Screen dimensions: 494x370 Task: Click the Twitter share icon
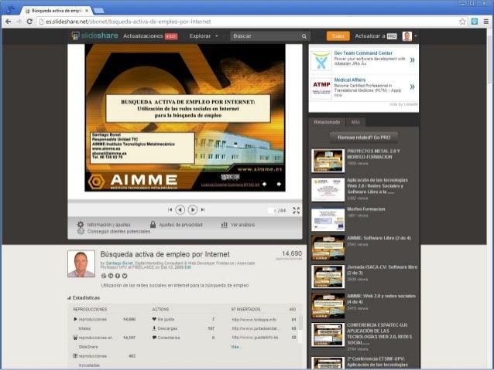click(x=125, y=276)
